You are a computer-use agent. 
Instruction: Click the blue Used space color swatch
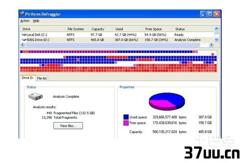pos(126,117)
